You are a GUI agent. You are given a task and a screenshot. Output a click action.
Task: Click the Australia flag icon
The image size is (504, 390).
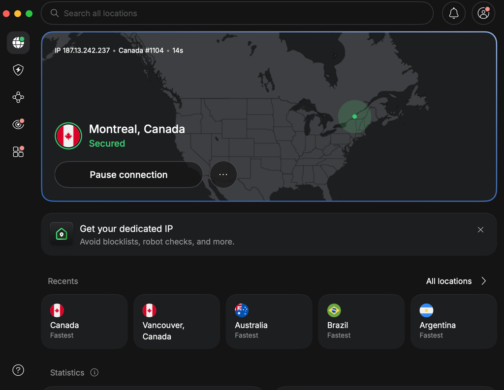coord(241,310)
